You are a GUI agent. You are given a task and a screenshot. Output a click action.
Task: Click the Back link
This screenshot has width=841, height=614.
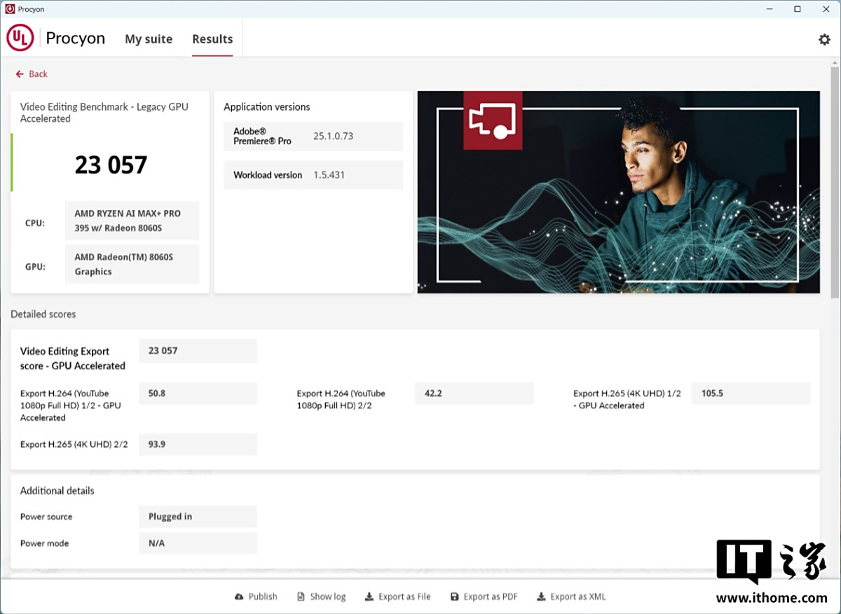click(x=38, y=74)
